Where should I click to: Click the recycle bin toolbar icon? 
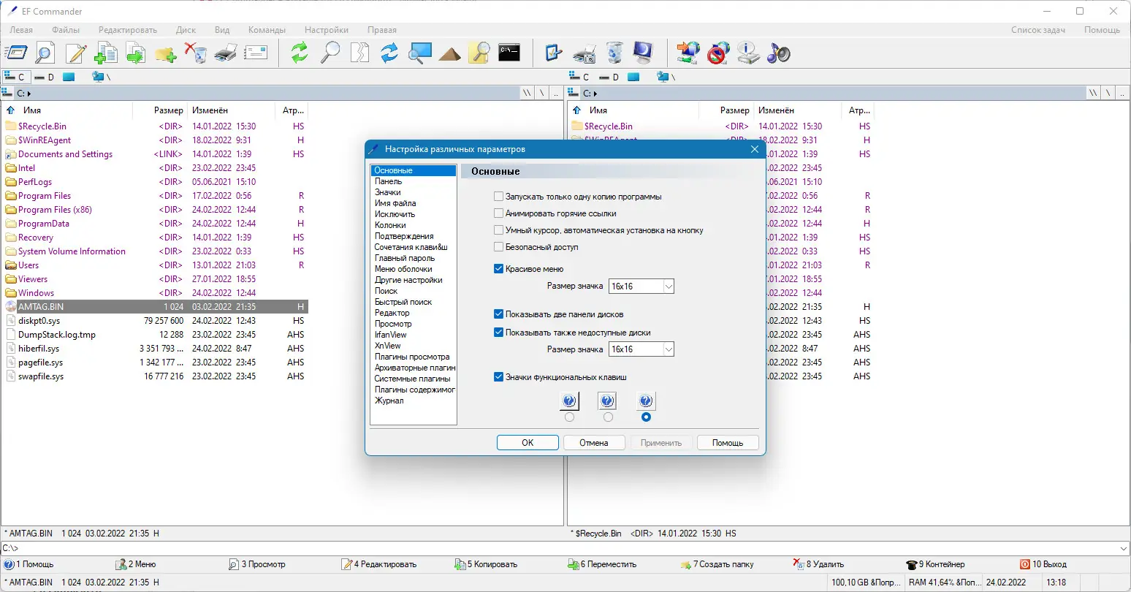[614, 53]
